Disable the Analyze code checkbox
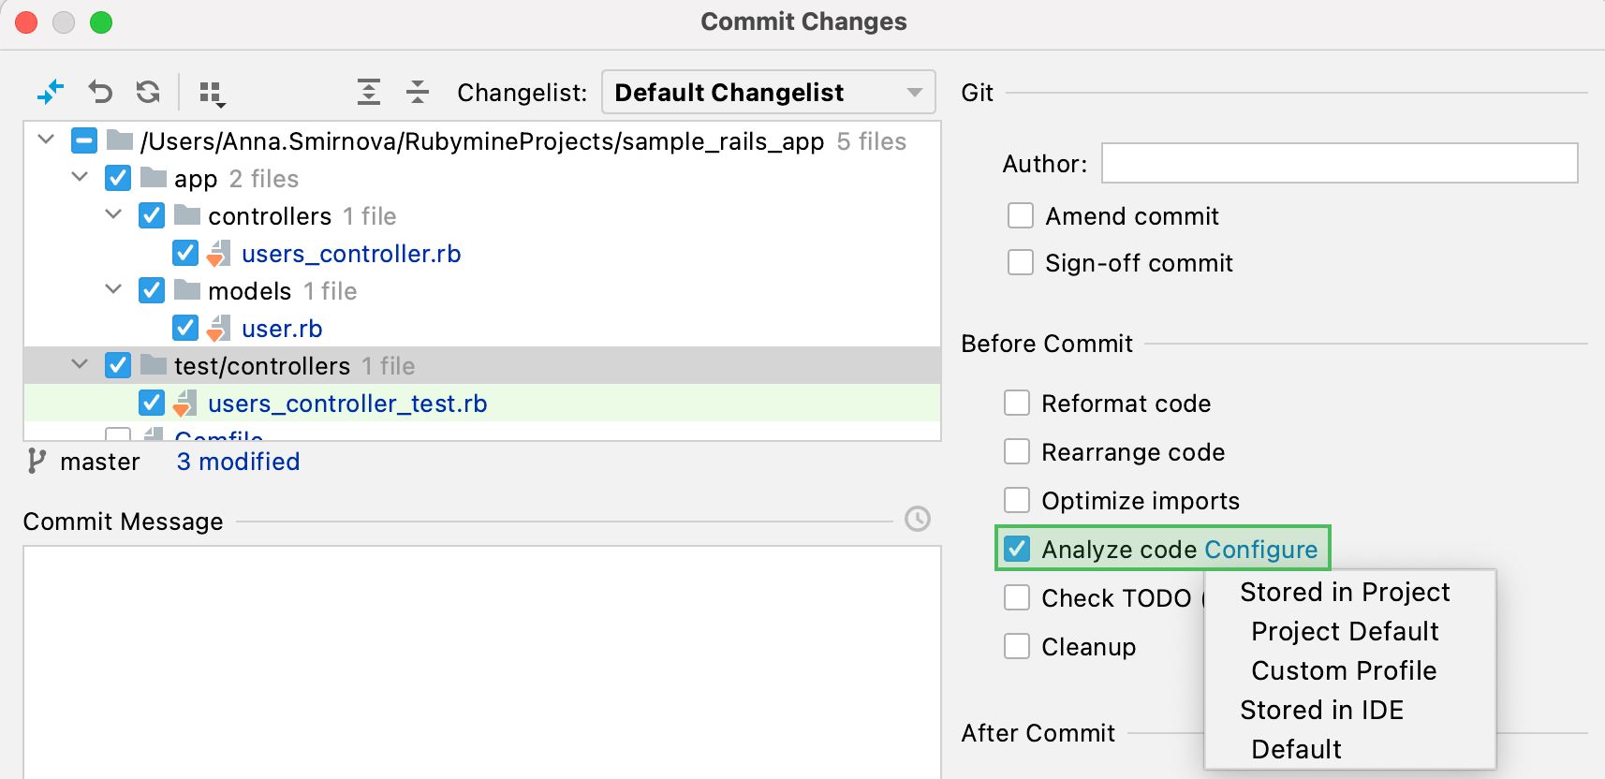The width and height of the screenshot is (1605, 779). tap(1017, 549)
